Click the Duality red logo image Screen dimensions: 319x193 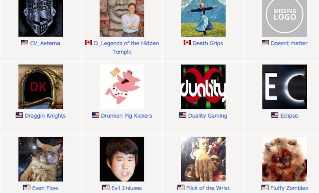203,87
